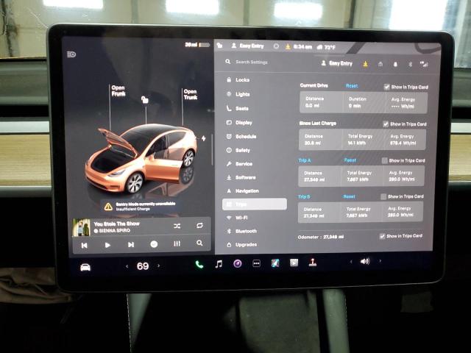Open the media equalizer icon
Screen dimensions: 471x353
click(177, 243)
